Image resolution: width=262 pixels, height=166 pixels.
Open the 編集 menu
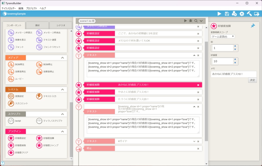tap(21, 8)
